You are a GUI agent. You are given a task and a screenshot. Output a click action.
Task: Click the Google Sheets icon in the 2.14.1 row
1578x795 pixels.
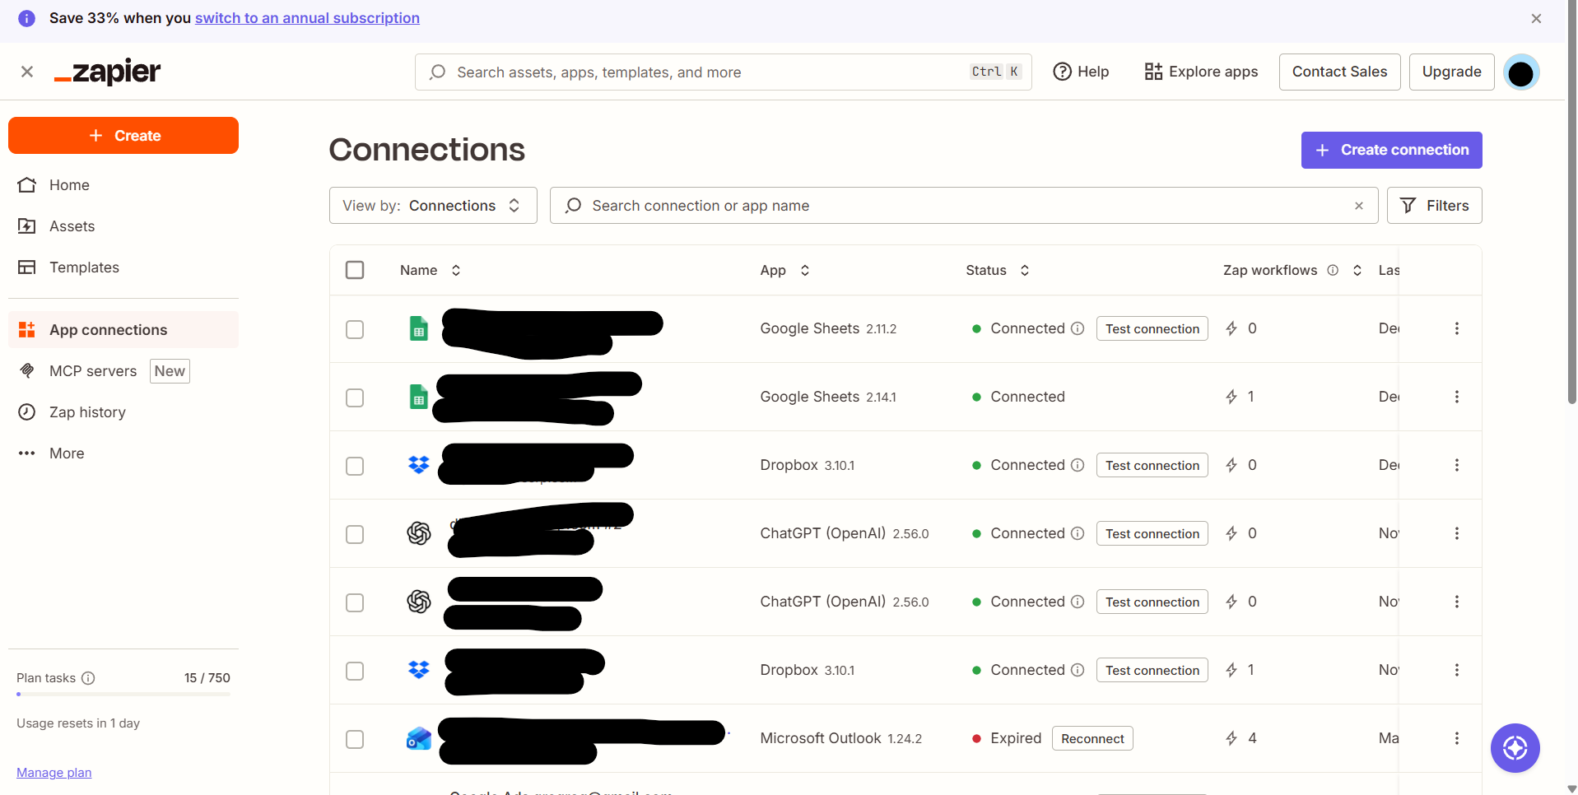click(x=419, y=397)
